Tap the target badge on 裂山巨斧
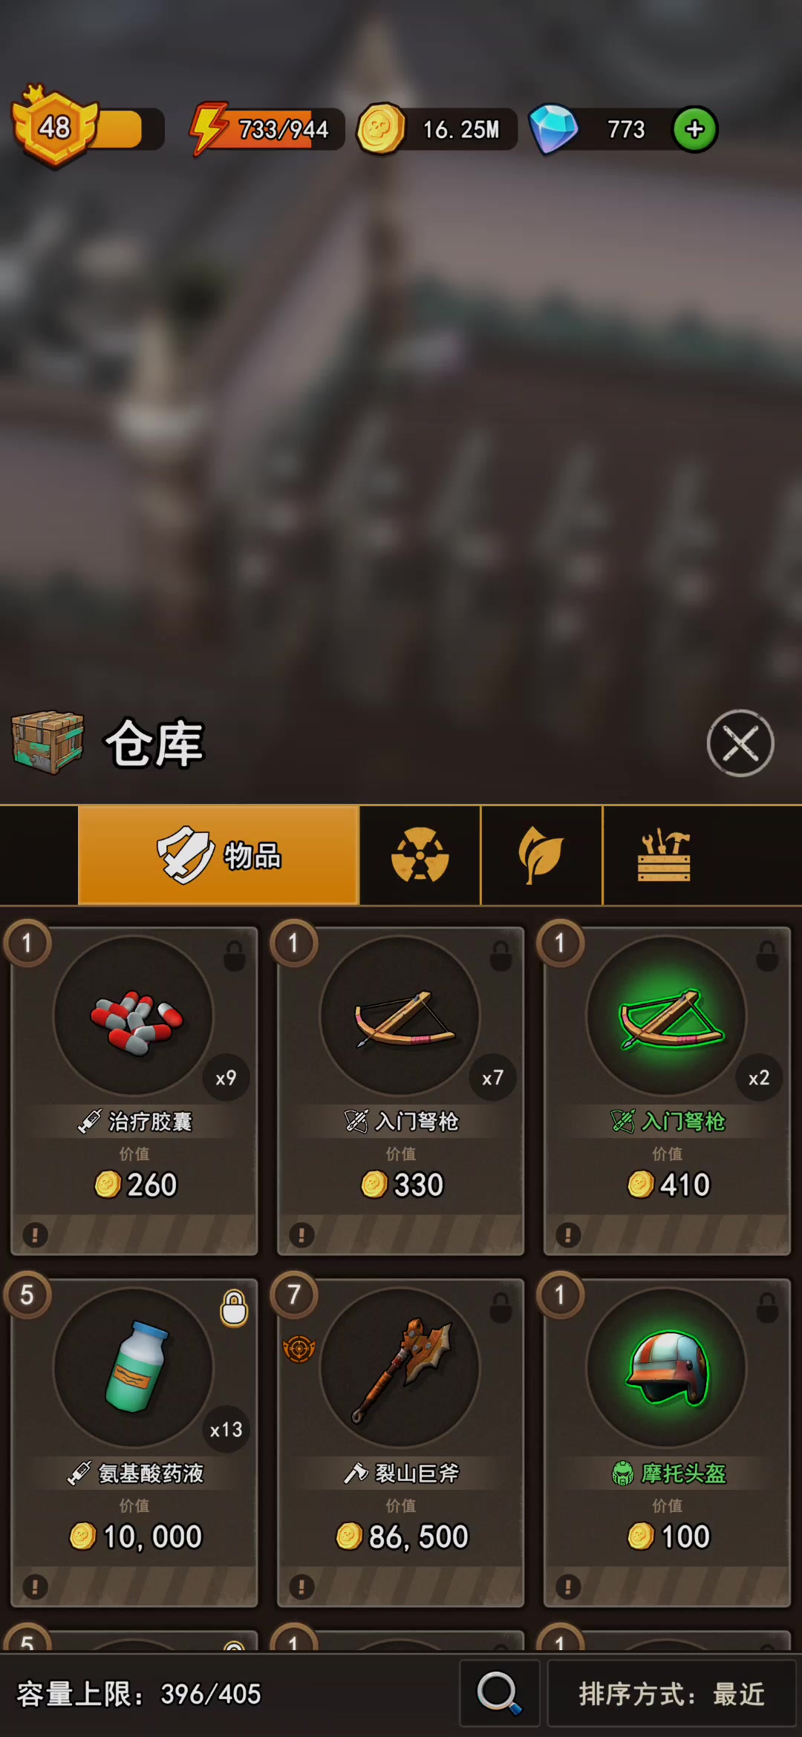The width and height of the screenshot is (802, 1737). (299, 1349)
